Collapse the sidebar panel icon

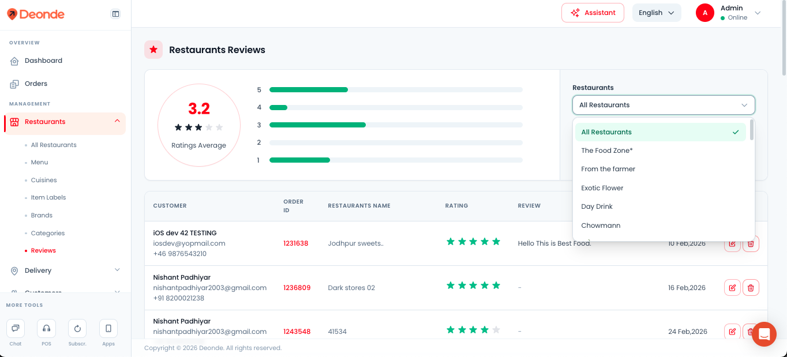115,14
